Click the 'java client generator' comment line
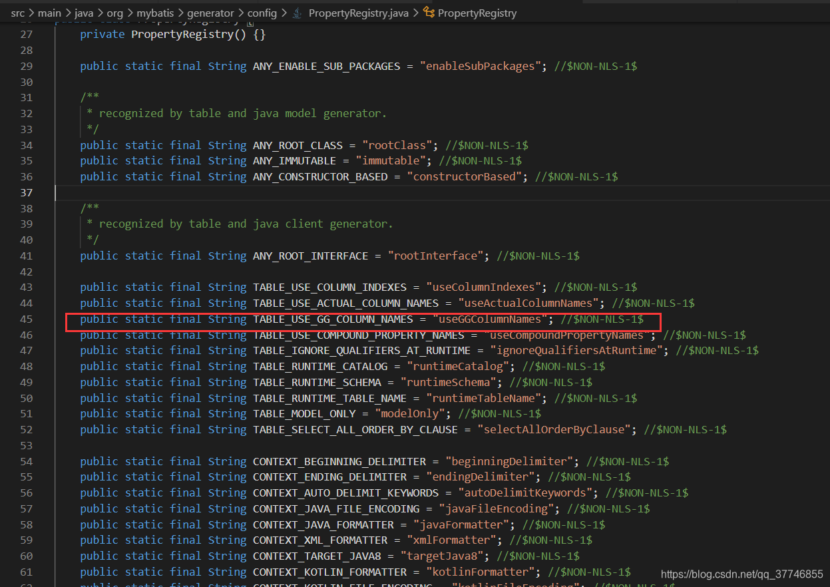This screenshot has height=587, width=830. [240, 224]
